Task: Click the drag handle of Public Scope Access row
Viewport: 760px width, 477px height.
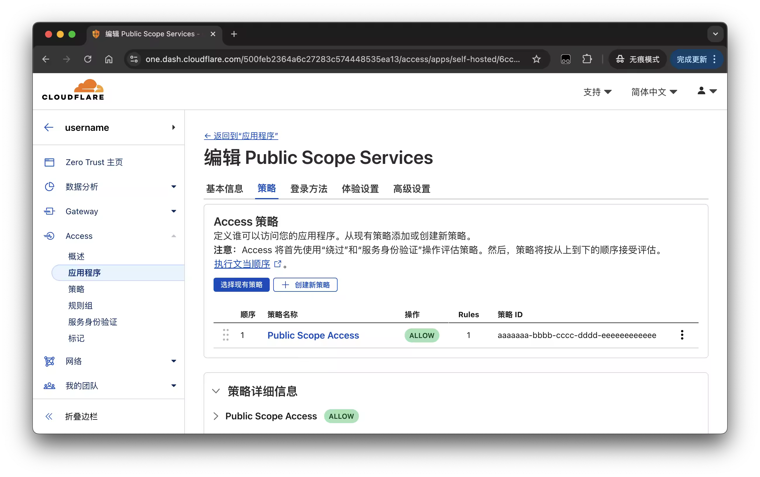Action: pos(226,335)
